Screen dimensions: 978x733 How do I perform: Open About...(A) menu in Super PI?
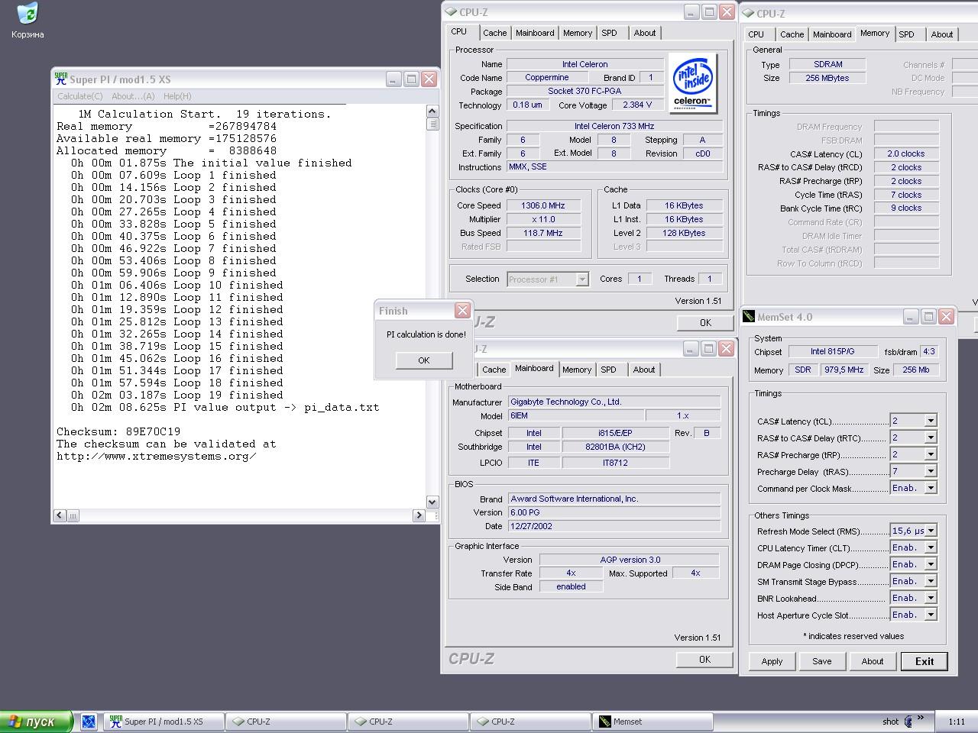133,96
